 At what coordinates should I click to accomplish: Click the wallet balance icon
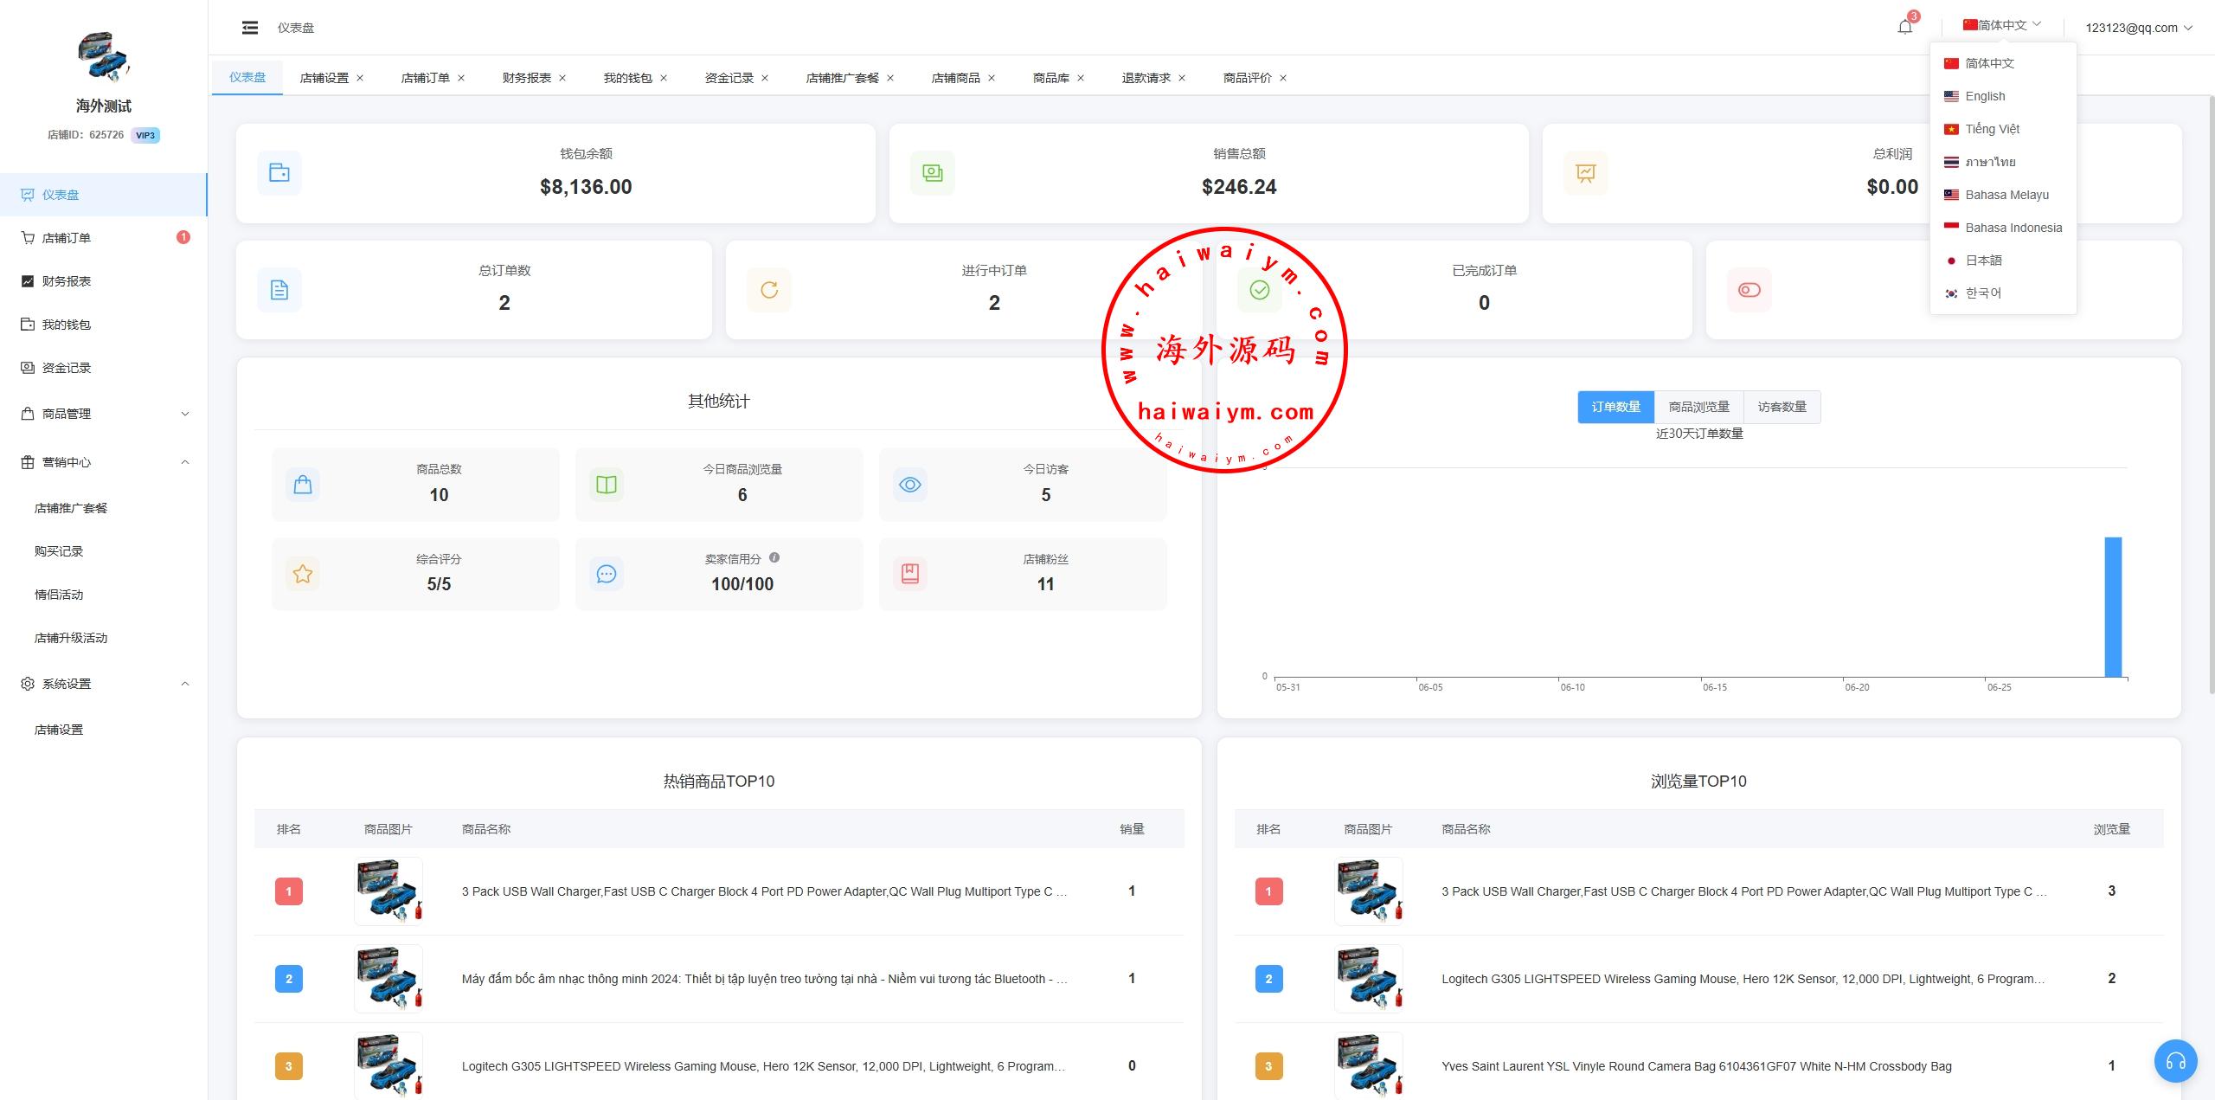coord(279,173)
